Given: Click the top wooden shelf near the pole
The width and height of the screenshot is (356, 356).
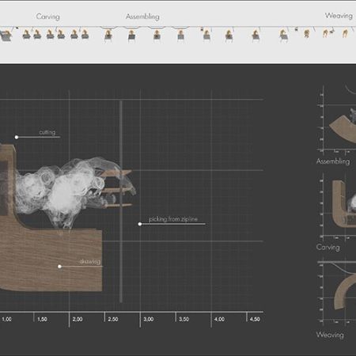Looking at the screenshot, I should (x=116, y=173).
